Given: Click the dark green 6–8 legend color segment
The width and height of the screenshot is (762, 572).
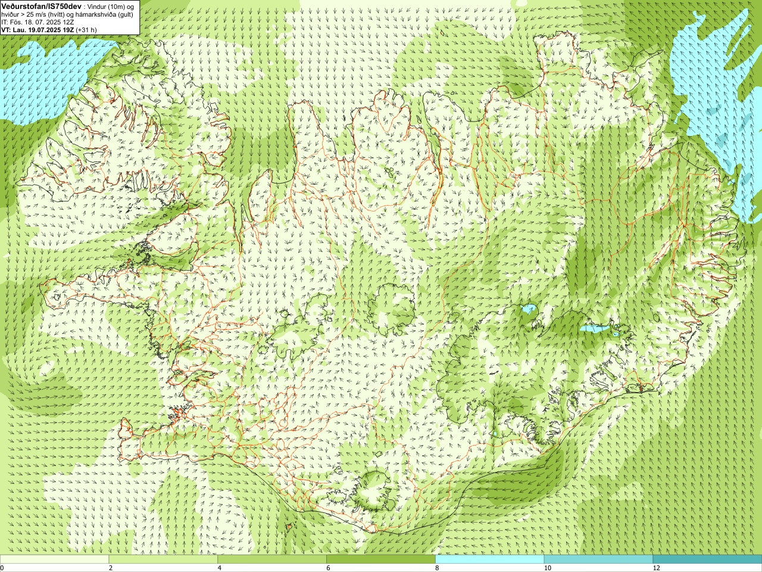Looking at the screenshot, I should click(x=381, y=559).
